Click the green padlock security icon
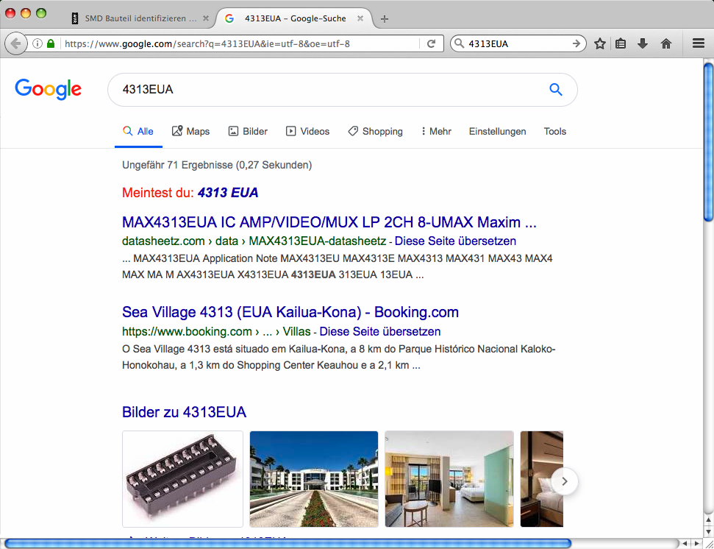The image size is (714, 549). point(51,43)
